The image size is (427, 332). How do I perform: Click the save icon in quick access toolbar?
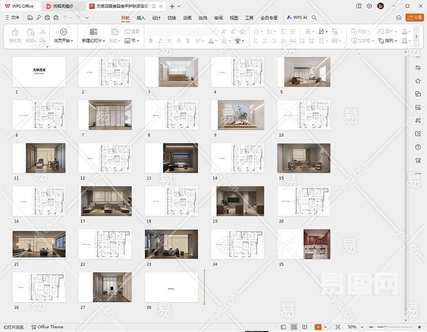pos(30,18)
